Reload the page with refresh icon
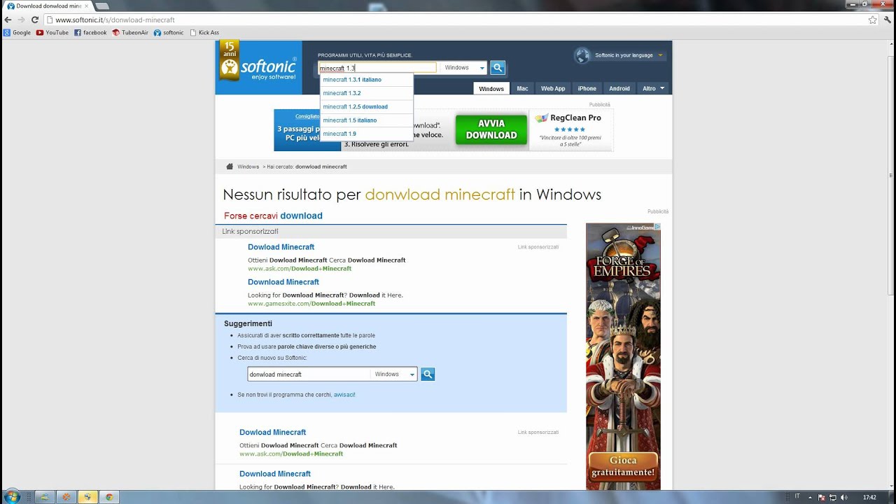The image size is (896, 504). click(x=34, y=20)
